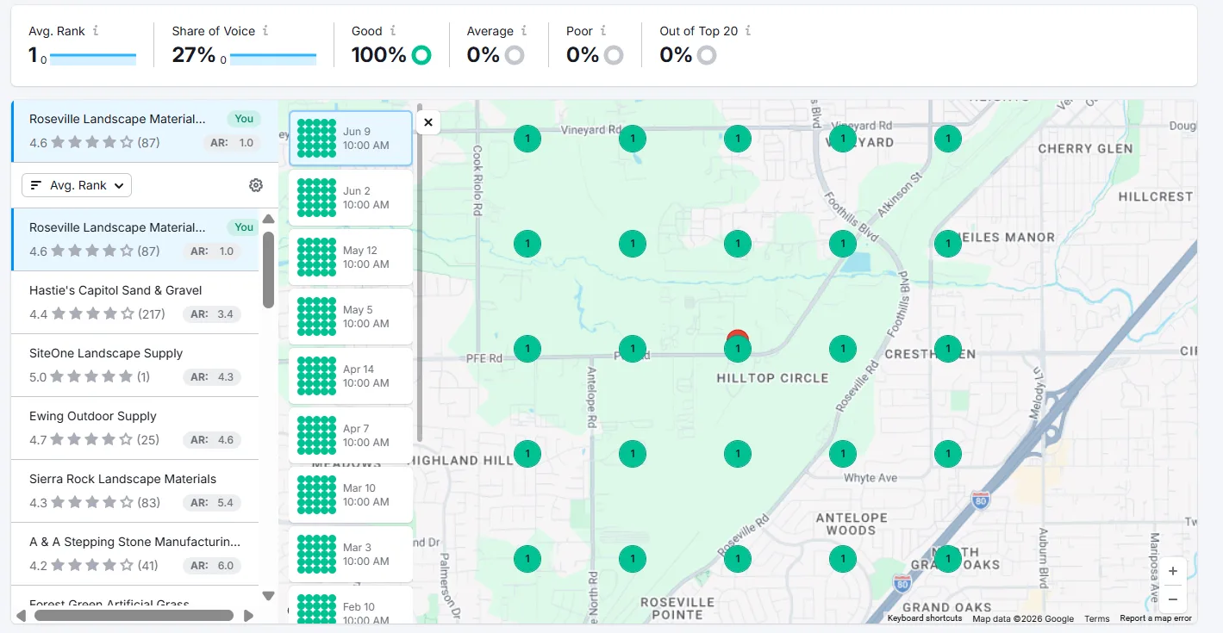Select the Apr 7 10:00 AM scan

[x=351, y=436]
